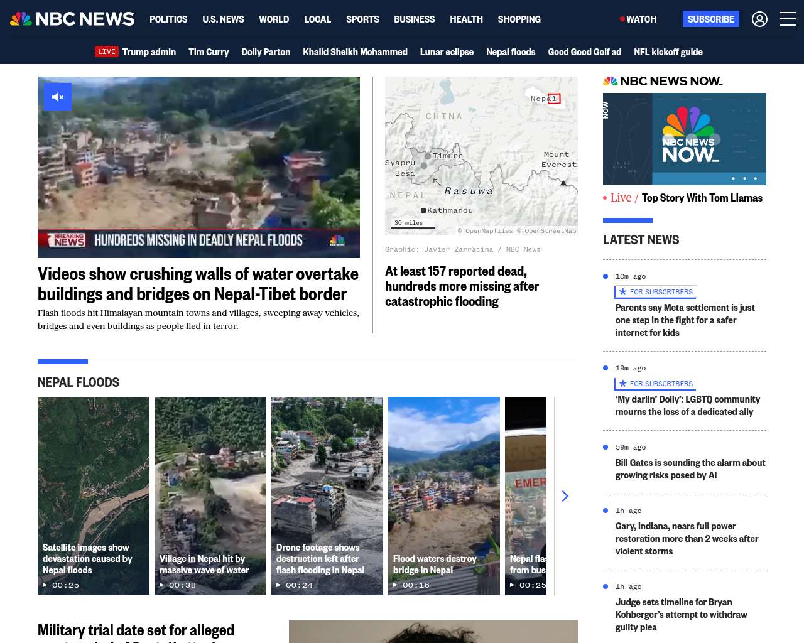Image resolution: width=804 pixels, height=643 pixels.
Task: Go to the World section
Action: point(274,19)
